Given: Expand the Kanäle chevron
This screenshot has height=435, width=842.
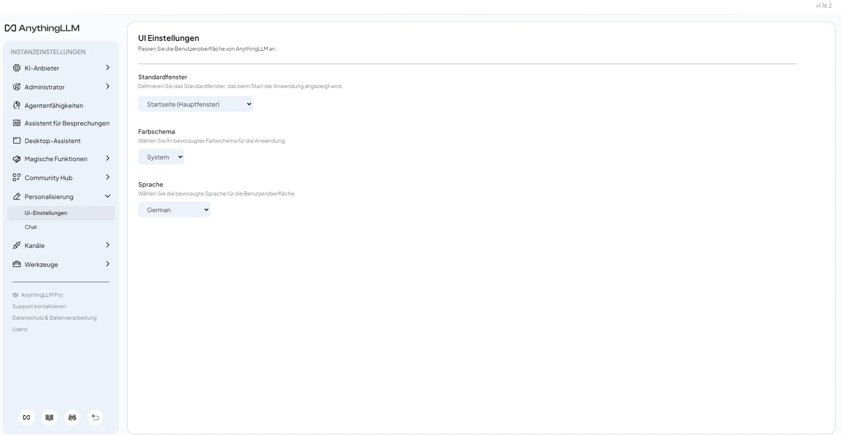Looking at the screenshot, I should [x=108, y=245].
